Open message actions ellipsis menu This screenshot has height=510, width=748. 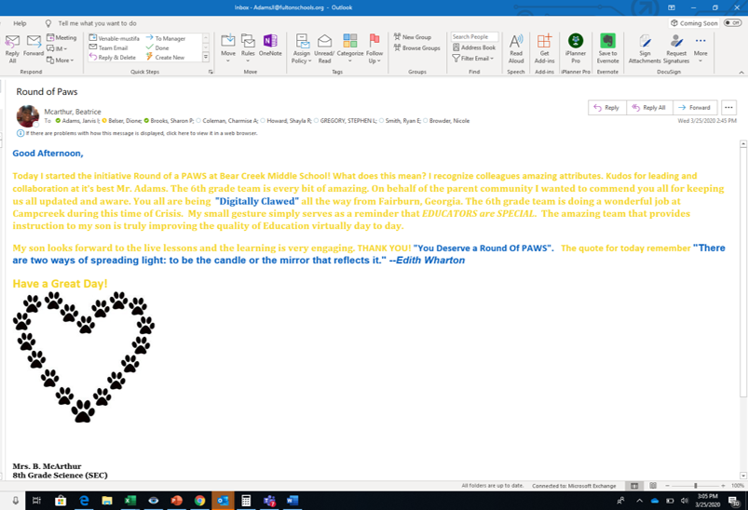click(x=728, y=107)
